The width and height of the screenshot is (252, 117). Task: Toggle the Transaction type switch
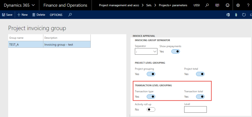coord(151,97)
